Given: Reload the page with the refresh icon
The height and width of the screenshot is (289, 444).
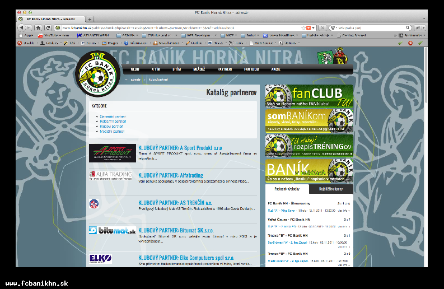Looking at the screenshot, I should coord(48,28).
